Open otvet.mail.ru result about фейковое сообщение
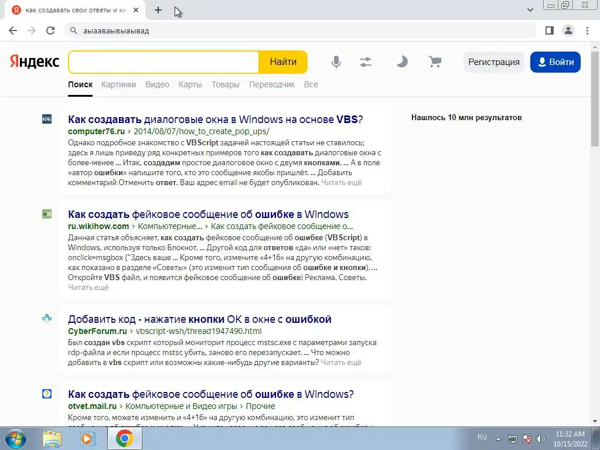Viewport: 600px width, 450px height. pyautogui.click(x=211, y=394)
